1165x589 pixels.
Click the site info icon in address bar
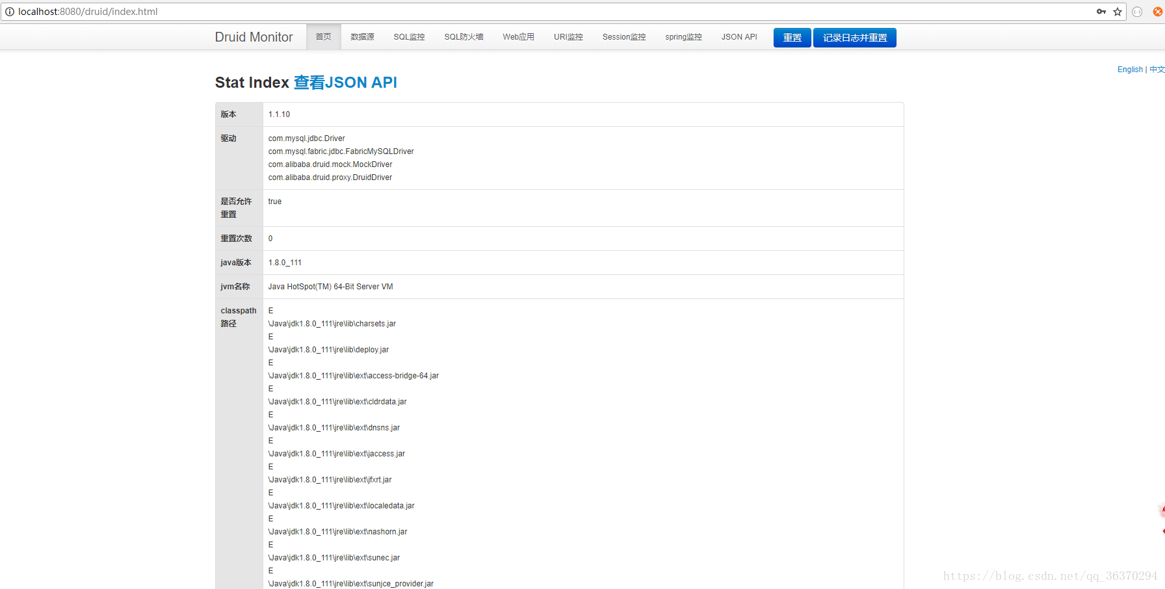point(10,12)
